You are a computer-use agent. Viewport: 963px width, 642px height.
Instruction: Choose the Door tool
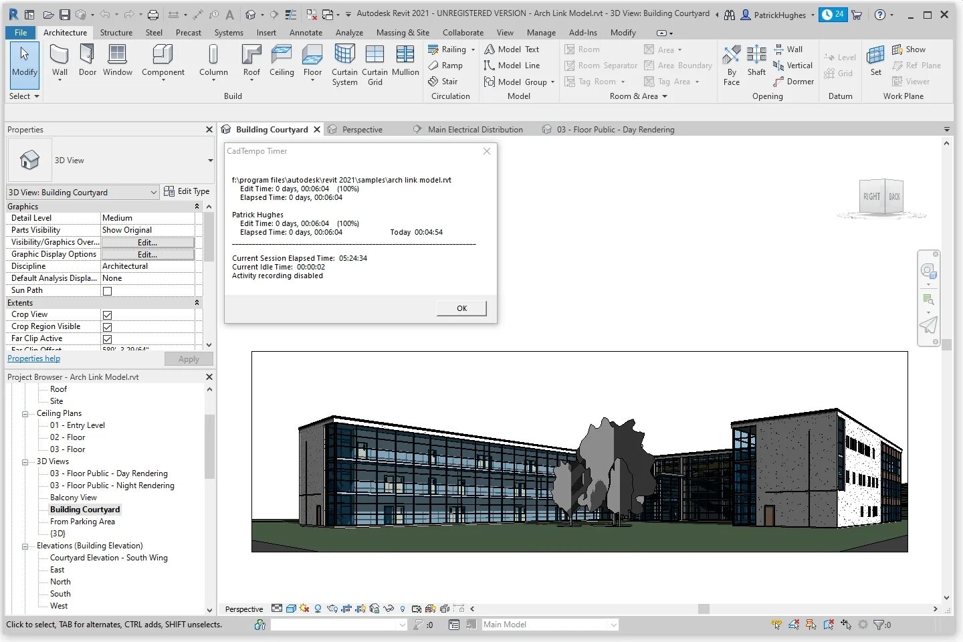(88, 62)
